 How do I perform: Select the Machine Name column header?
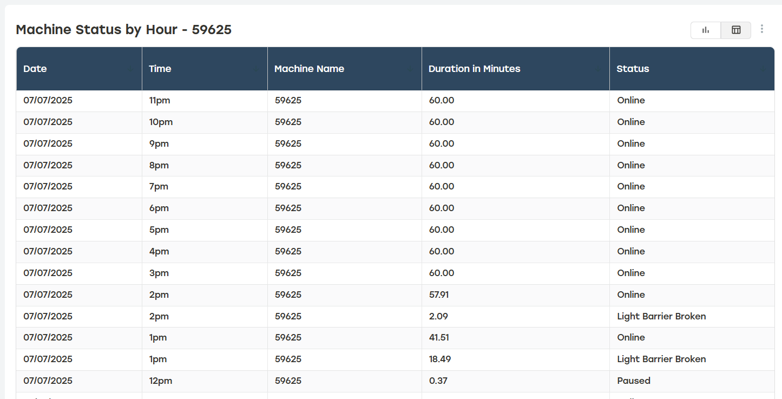[310, 69]
